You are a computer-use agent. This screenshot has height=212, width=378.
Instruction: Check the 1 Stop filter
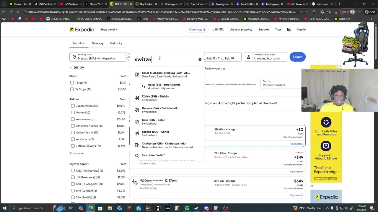(72, 83)
